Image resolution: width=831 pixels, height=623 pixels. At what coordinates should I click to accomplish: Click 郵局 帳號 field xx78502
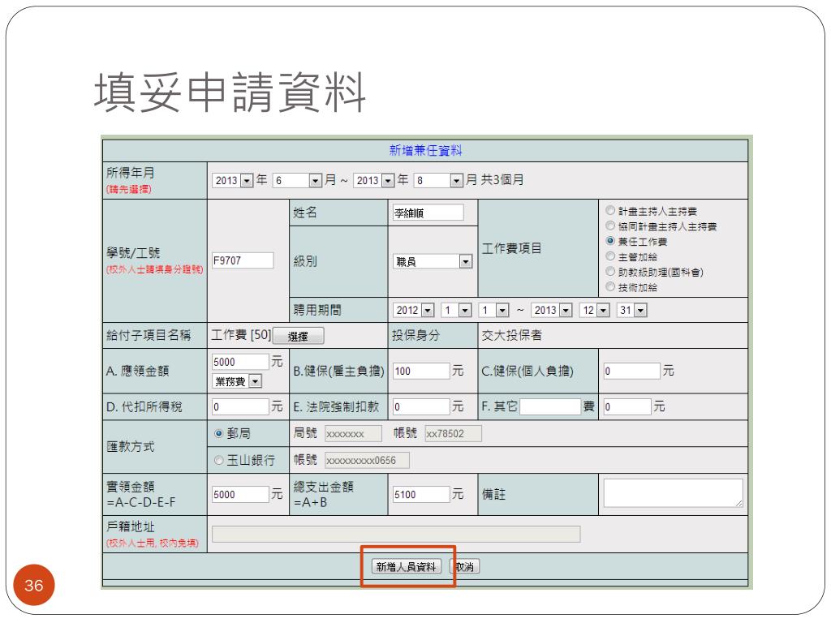tap(453, 434)
